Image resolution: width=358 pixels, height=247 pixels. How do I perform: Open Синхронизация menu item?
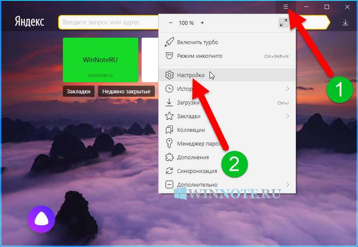pos(227,171)
